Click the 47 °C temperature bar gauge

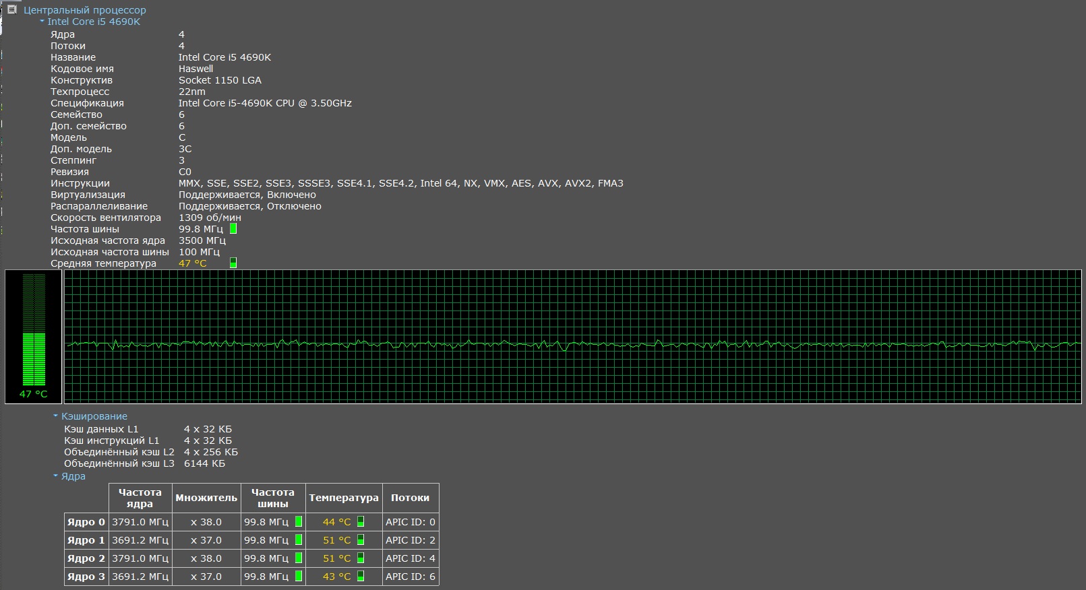point(34,337)
